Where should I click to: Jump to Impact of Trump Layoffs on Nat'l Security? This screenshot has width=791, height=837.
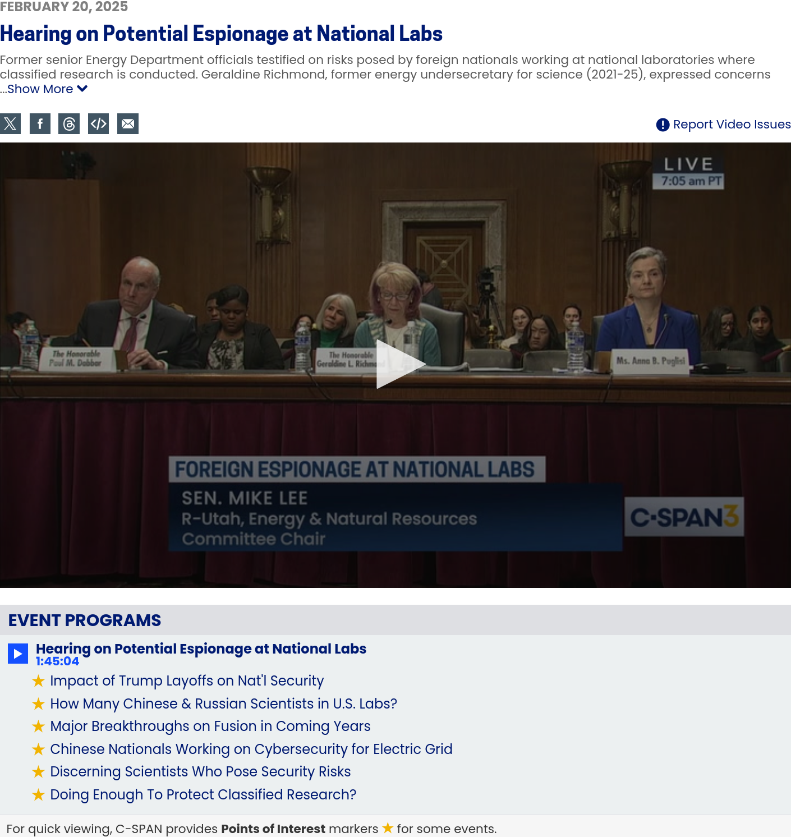pos(187,680)
